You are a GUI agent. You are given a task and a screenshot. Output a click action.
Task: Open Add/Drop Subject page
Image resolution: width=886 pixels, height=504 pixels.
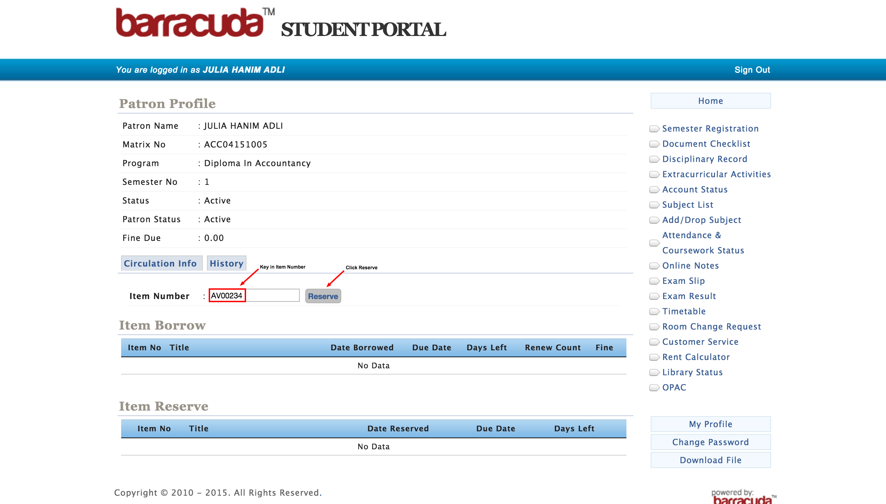coord(702,220)
